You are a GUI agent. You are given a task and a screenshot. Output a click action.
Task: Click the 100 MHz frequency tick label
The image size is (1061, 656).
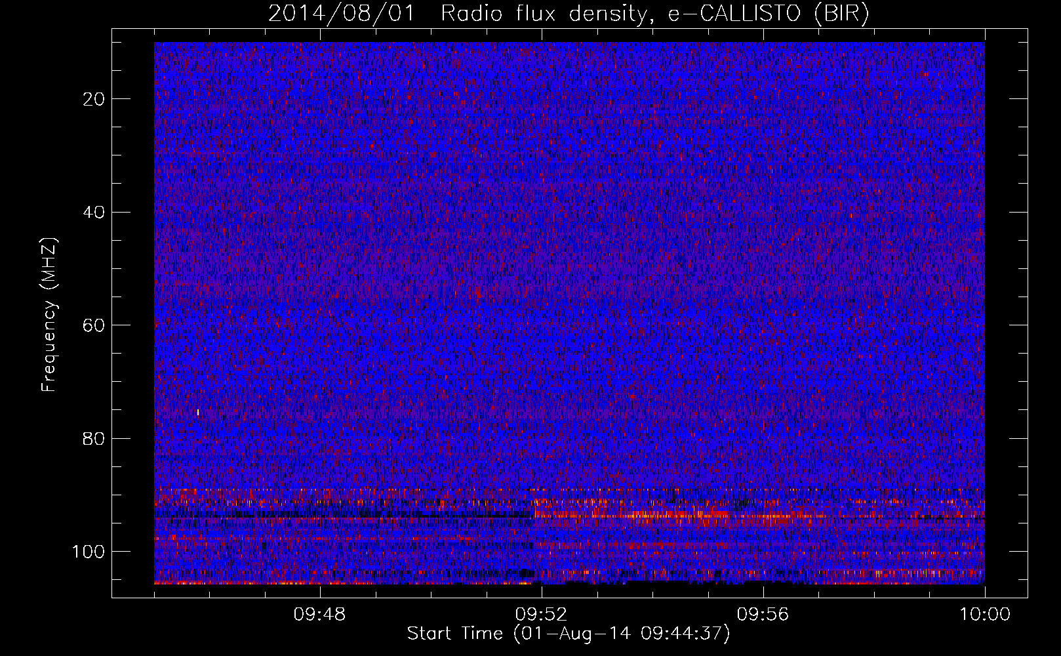click(x=89, y=552)
